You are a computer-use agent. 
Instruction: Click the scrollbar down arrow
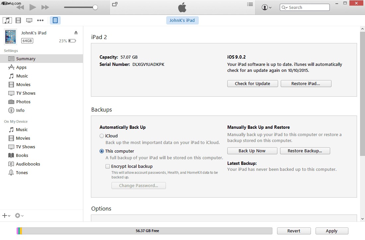(362, 218)
